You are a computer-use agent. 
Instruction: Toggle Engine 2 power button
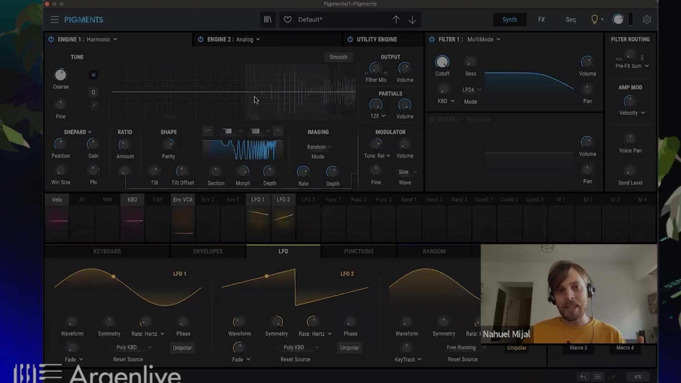[x=200, y=39]
